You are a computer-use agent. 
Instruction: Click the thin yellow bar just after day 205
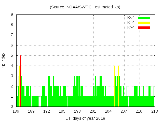pos(114,86)
